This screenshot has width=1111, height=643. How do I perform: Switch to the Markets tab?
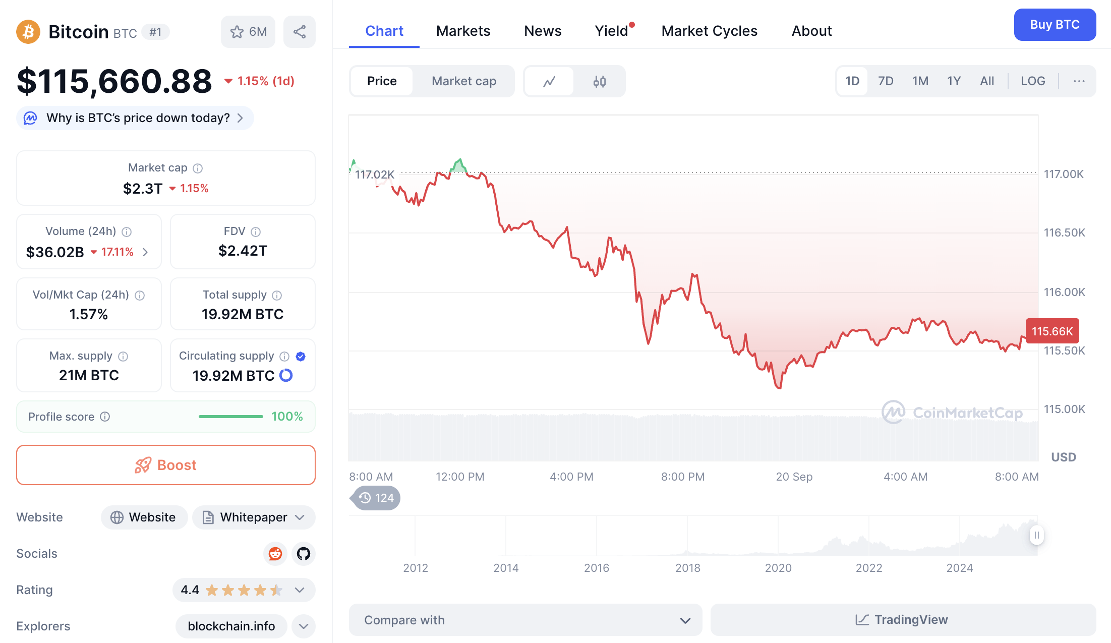[x=463, y=31]
